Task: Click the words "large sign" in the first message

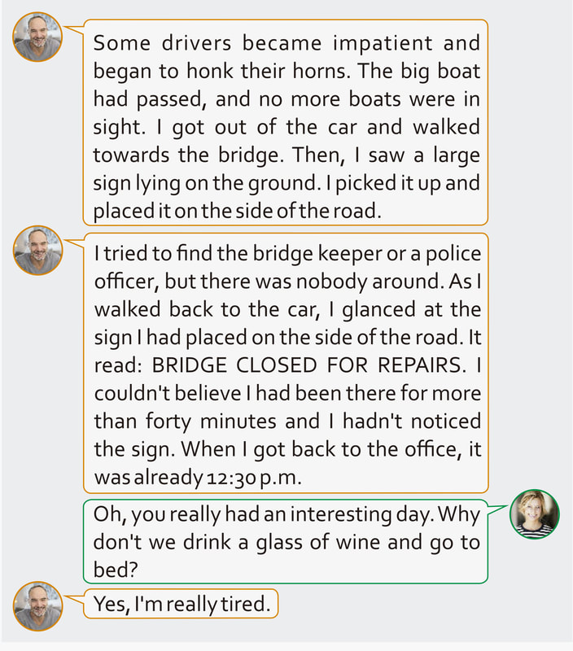Action: (x=456, y=155)
